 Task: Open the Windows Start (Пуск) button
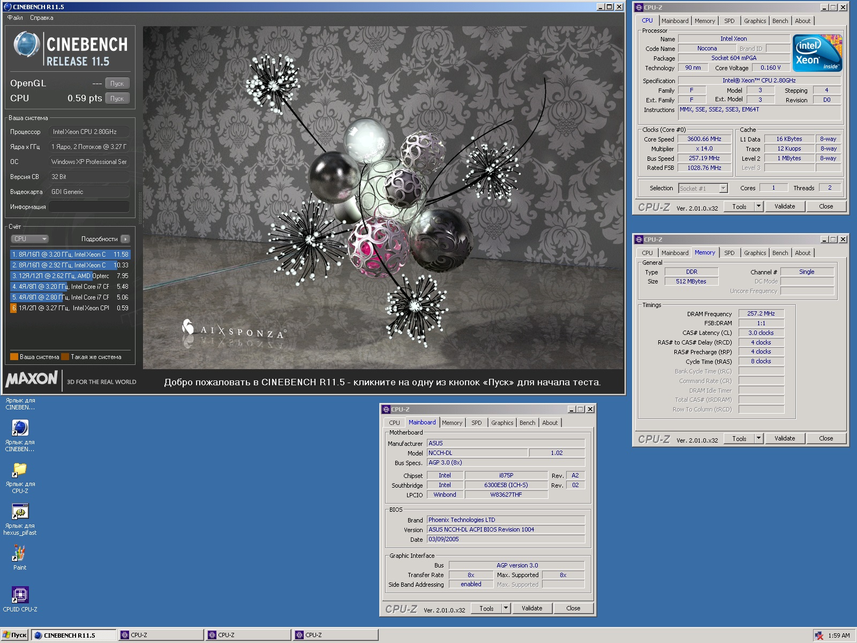click(14, 635)
